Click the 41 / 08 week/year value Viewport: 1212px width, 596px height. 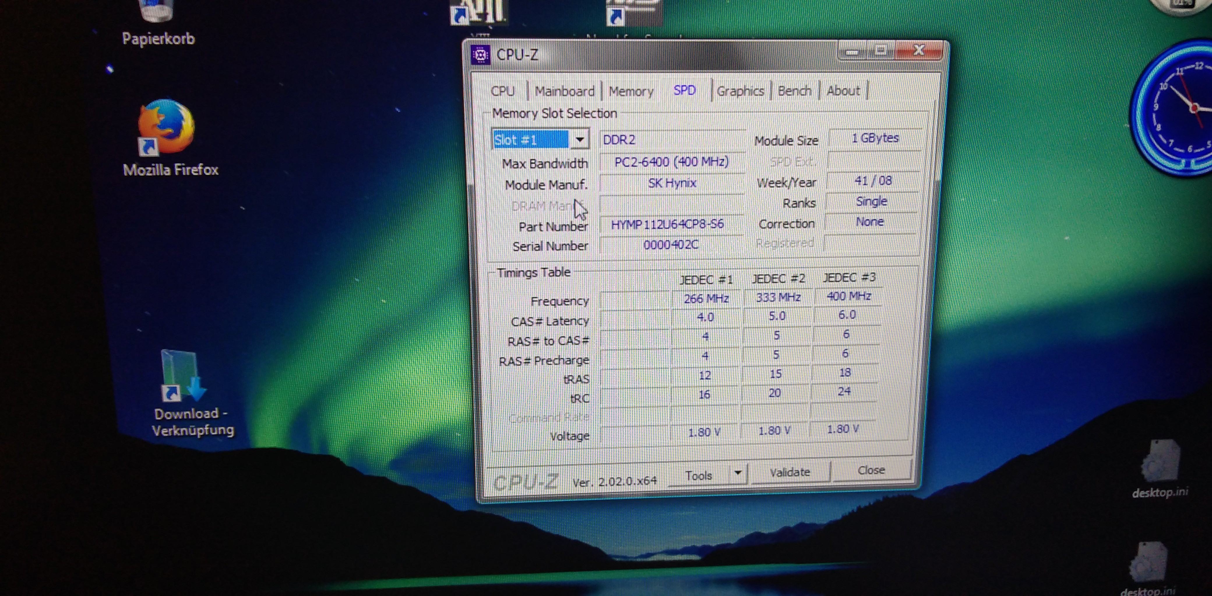click(x=873, y=180)
